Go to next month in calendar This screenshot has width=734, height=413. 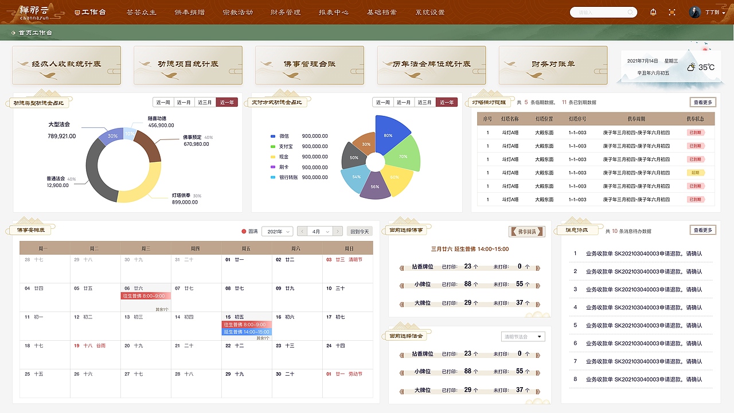(338, 231)
